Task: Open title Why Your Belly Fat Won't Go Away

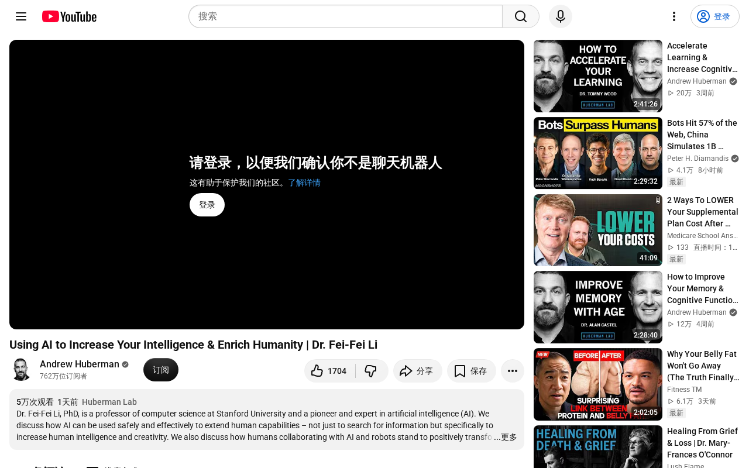Action: click(x=703, y=366)
